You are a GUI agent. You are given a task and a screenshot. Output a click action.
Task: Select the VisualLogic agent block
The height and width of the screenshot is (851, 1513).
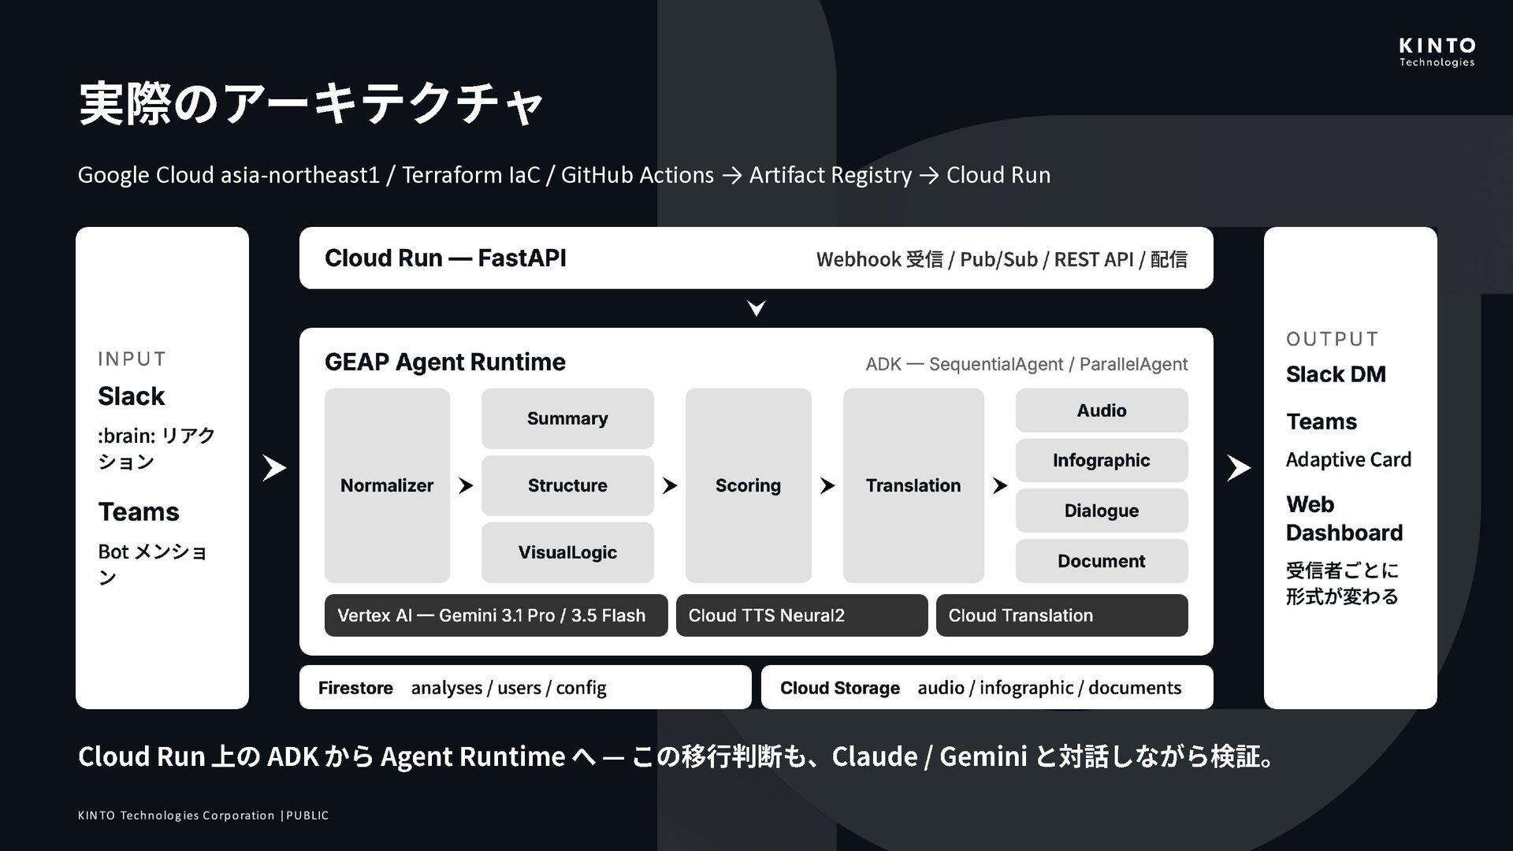click(x=567, y=552)
